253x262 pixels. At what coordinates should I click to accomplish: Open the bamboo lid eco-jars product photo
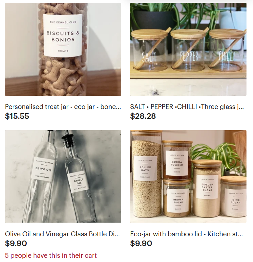tap(188, 176)
